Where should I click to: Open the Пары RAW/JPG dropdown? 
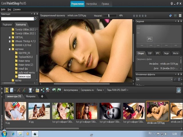[x=118, y=90]
